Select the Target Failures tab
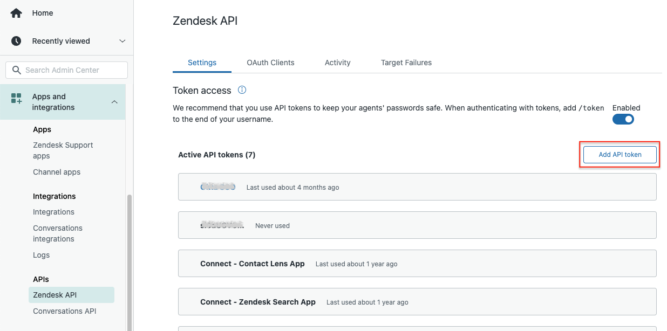The width and height of the screenshot is (667, 331). (x=406, y=63)
